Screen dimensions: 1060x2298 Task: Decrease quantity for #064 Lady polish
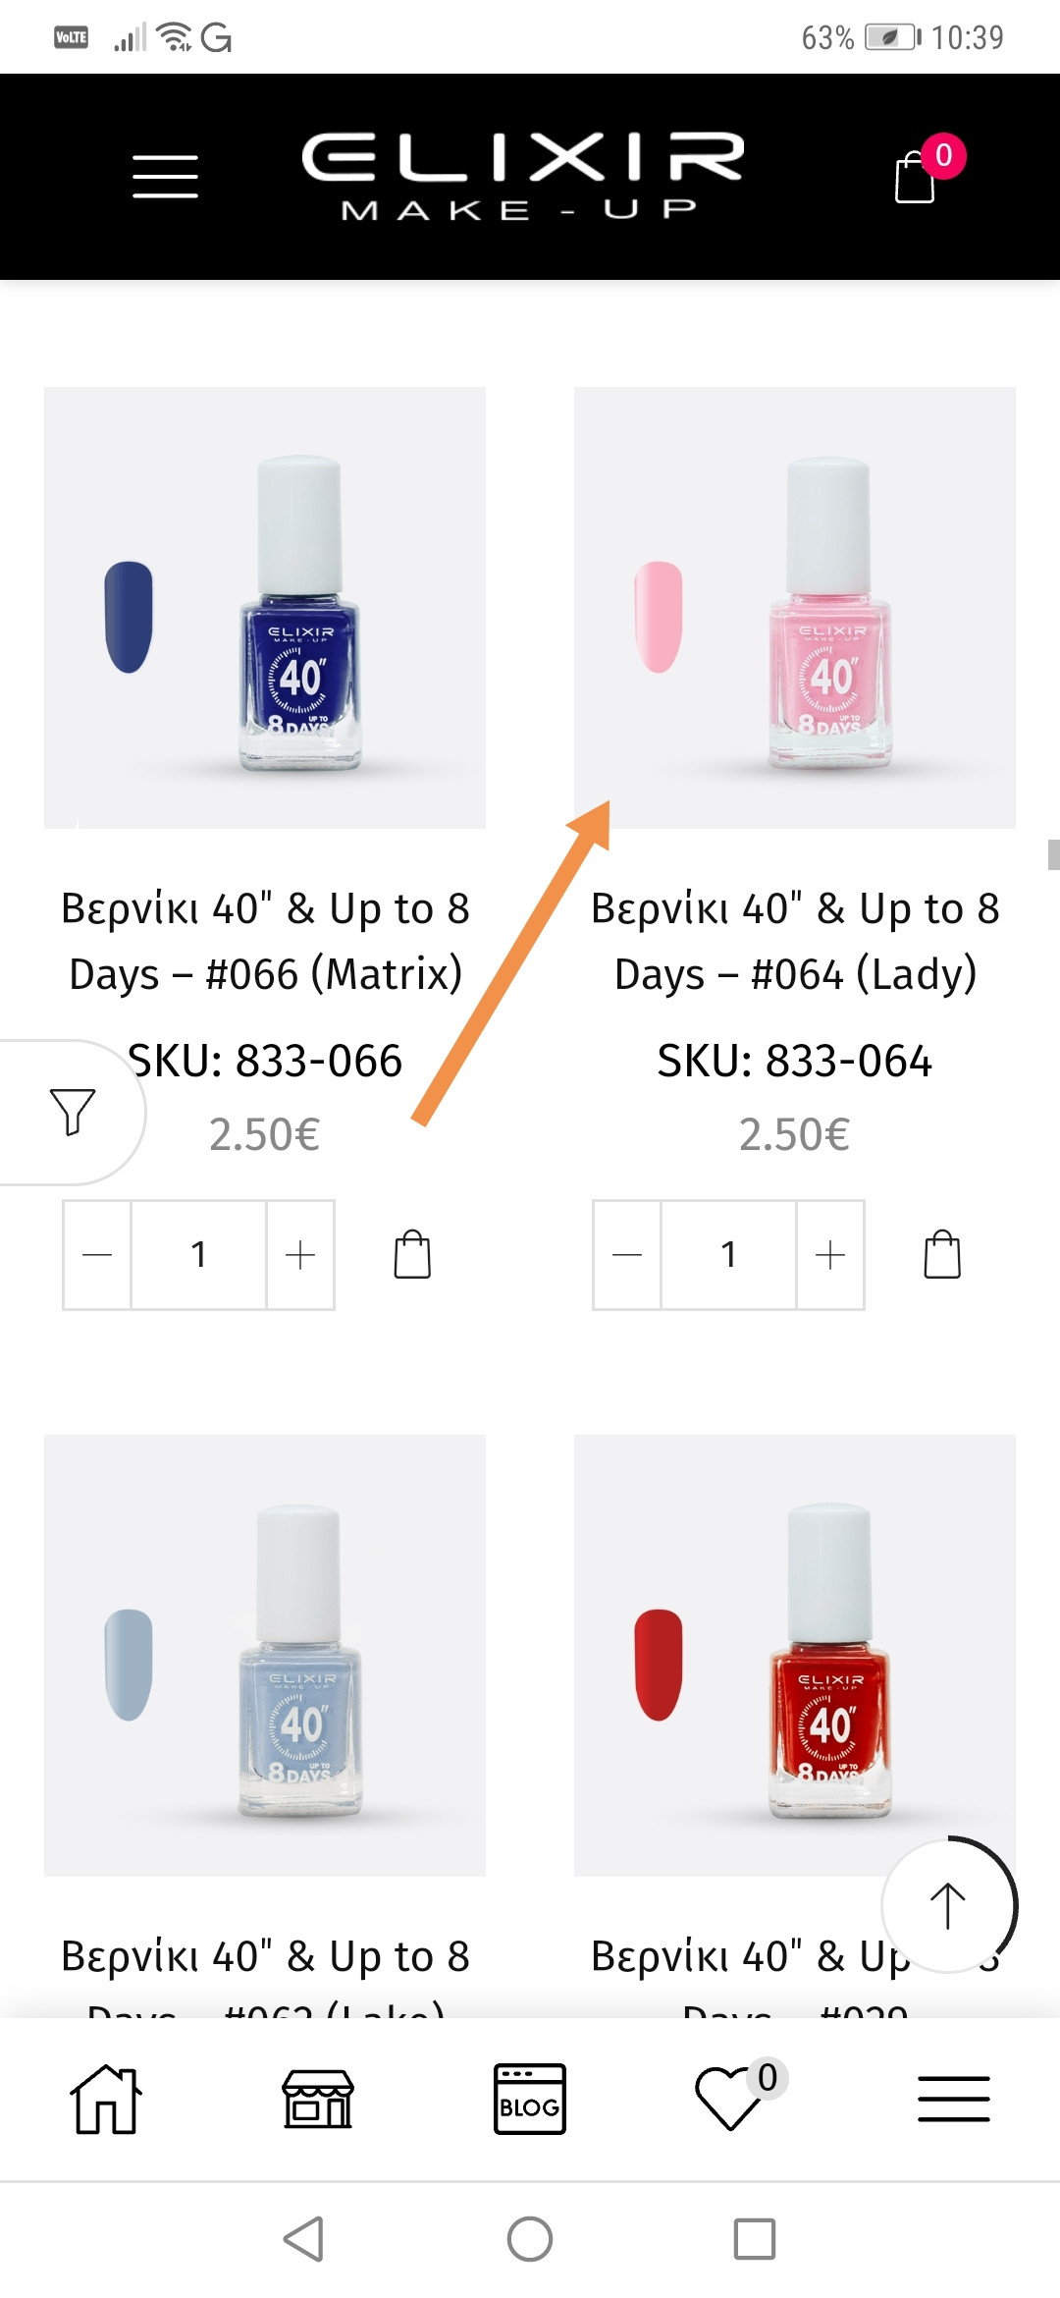[x=627, y=1254]
